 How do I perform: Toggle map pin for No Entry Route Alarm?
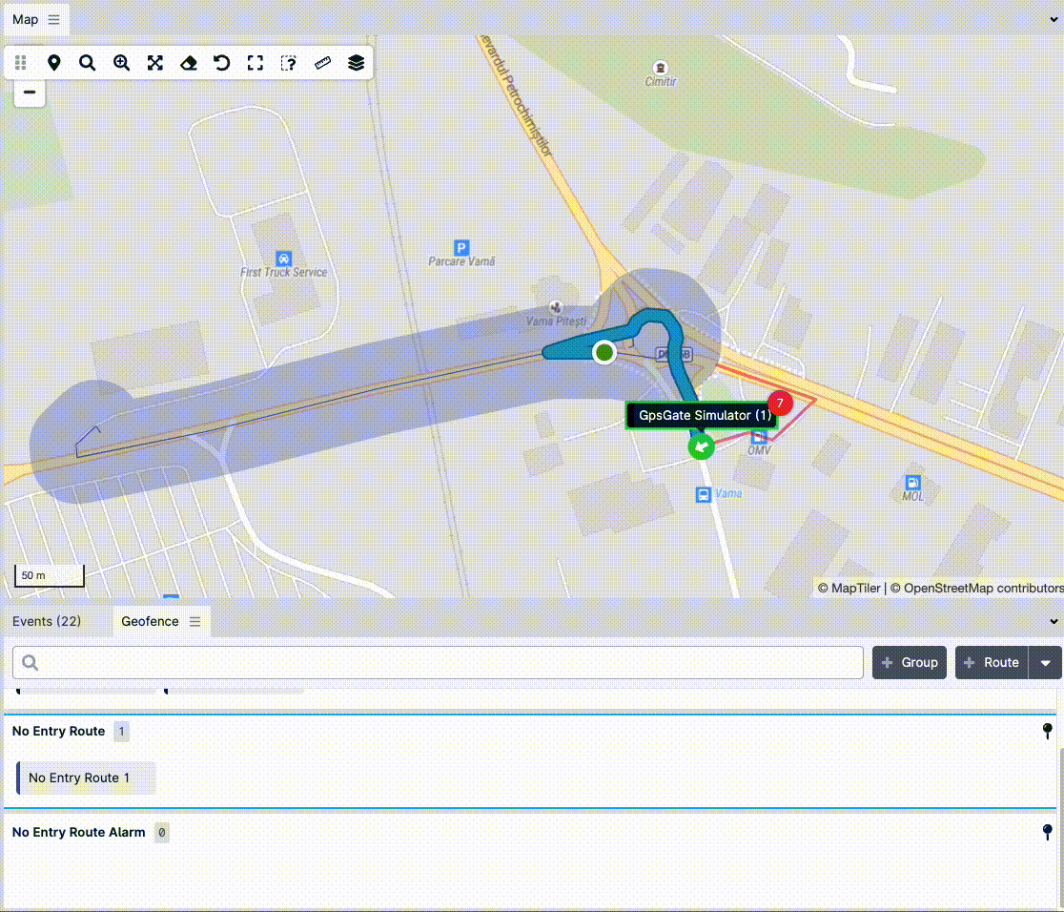pos(1048,832)
